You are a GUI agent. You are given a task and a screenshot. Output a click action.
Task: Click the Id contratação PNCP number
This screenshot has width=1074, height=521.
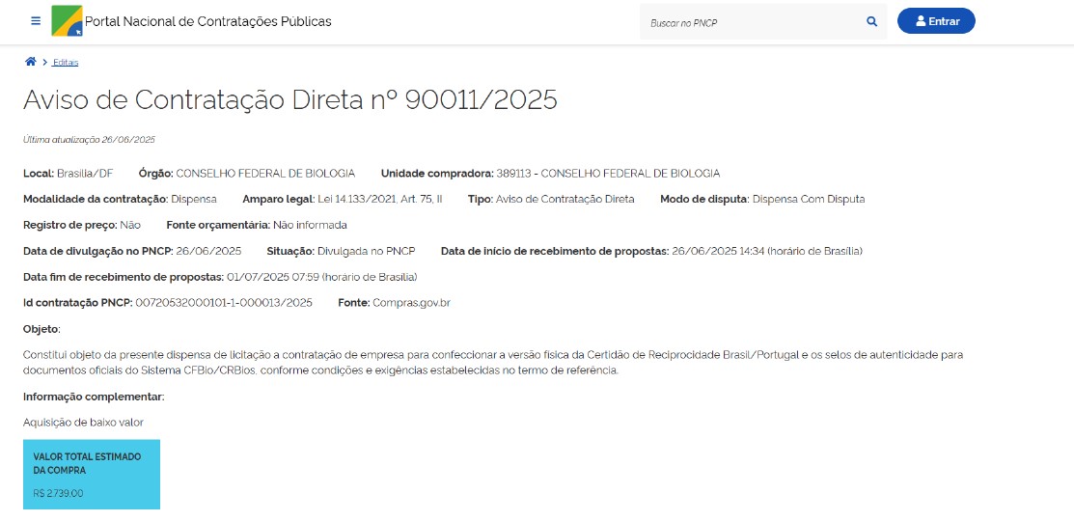pyautogui.click(x=224, y=302)
